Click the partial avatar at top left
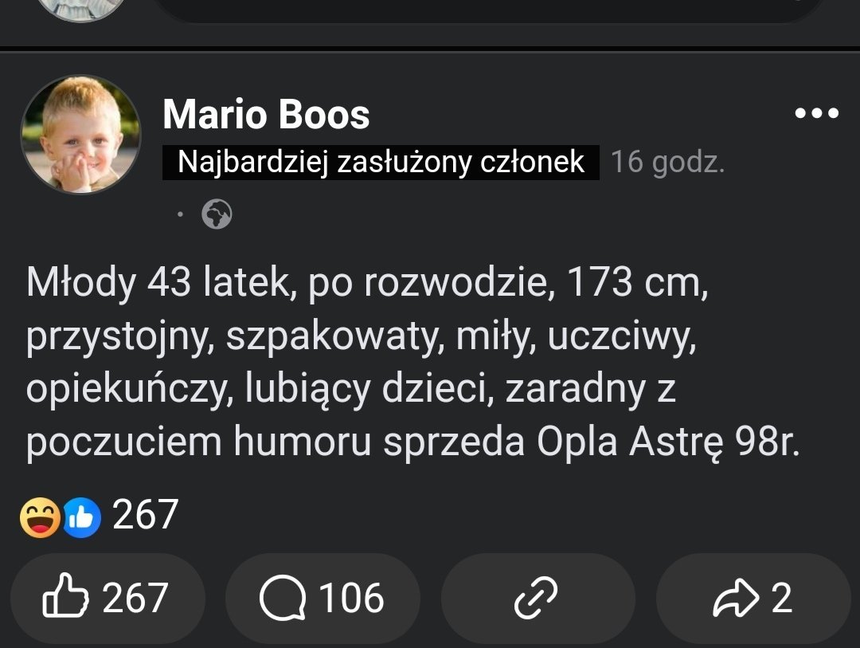This screenshot has height=648, width=860. pyautogui.click(x=81, y=10)
